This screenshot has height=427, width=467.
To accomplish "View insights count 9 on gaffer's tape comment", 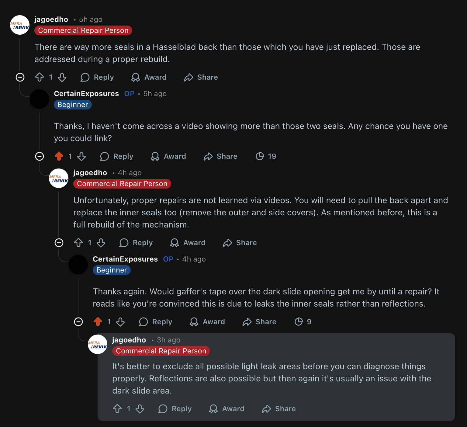I will (303, 322).
